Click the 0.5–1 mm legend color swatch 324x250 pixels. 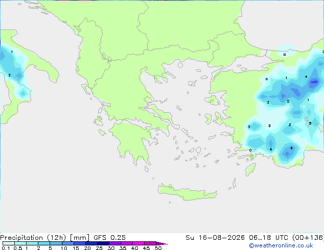click(20, 243)
